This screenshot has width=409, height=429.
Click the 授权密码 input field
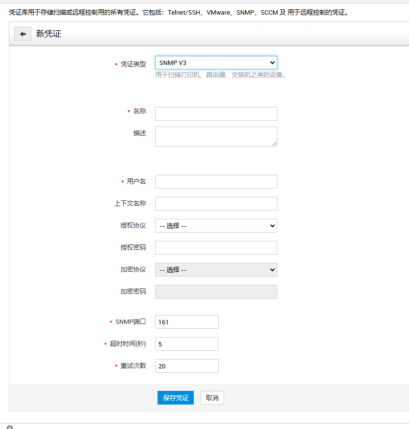click(x=216, y=248)
